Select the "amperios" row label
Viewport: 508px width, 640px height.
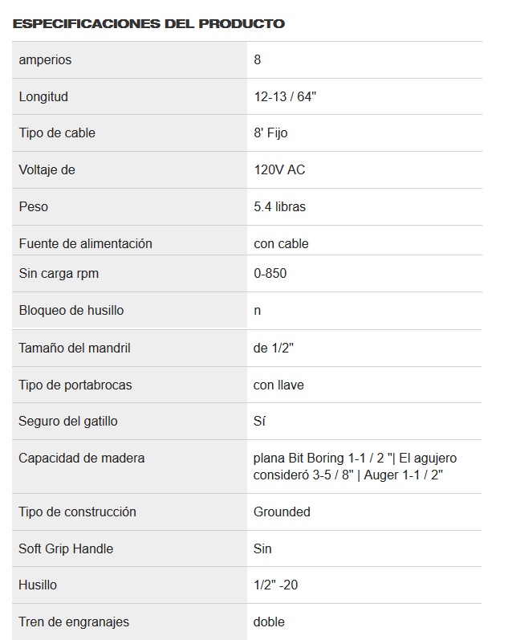[45, 59]
